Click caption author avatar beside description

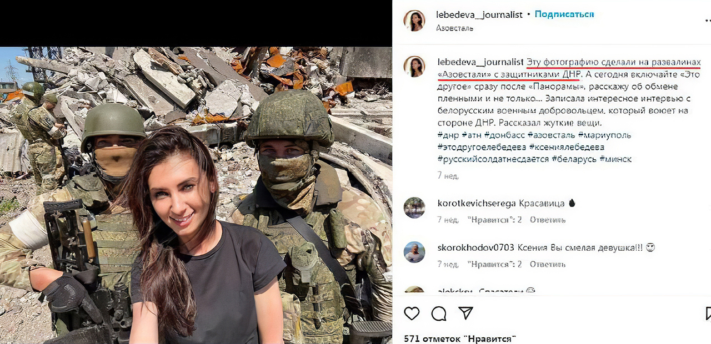[x=414, y=67]
